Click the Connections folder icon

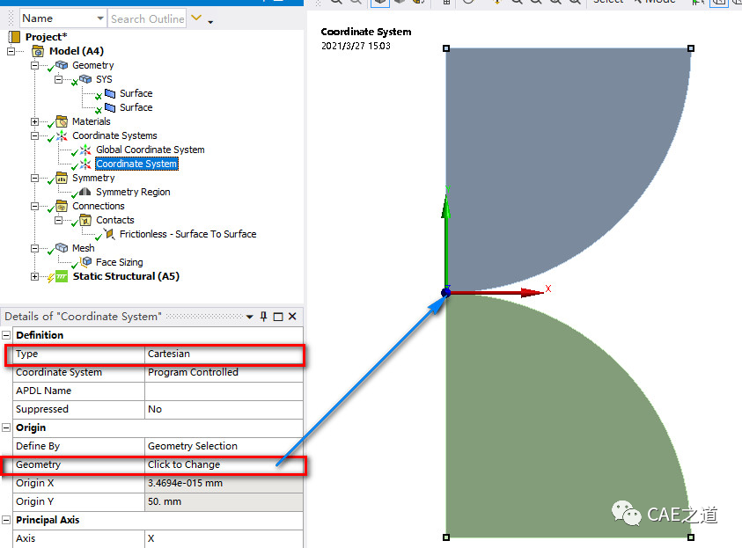(62, 206)
